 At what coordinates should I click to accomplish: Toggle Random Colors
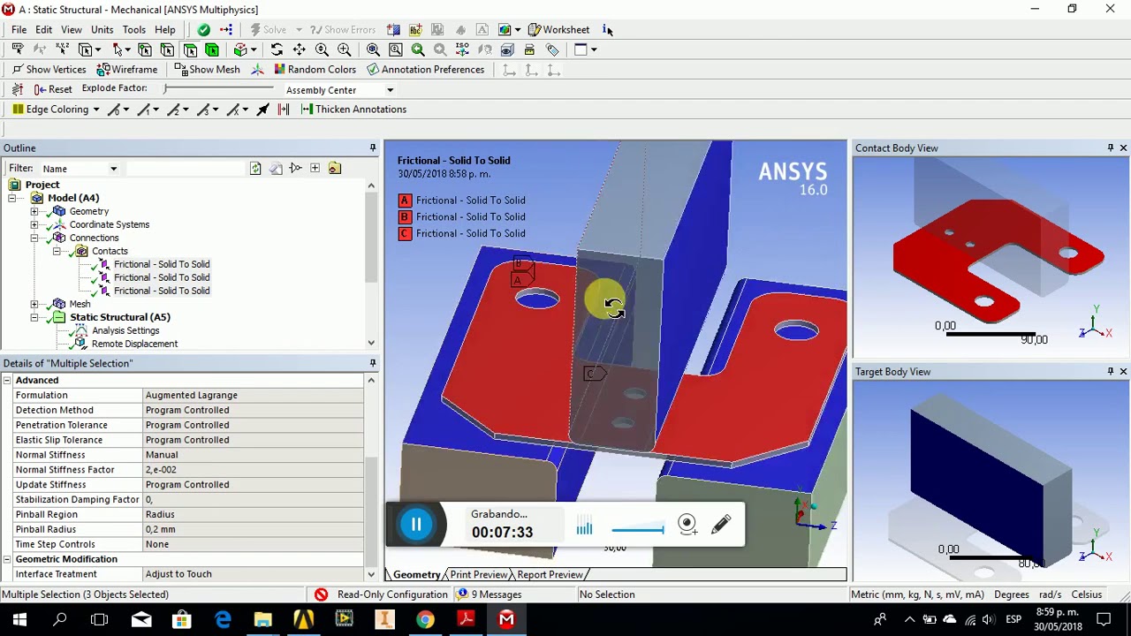pyautogui.click(x=315, y=69)
